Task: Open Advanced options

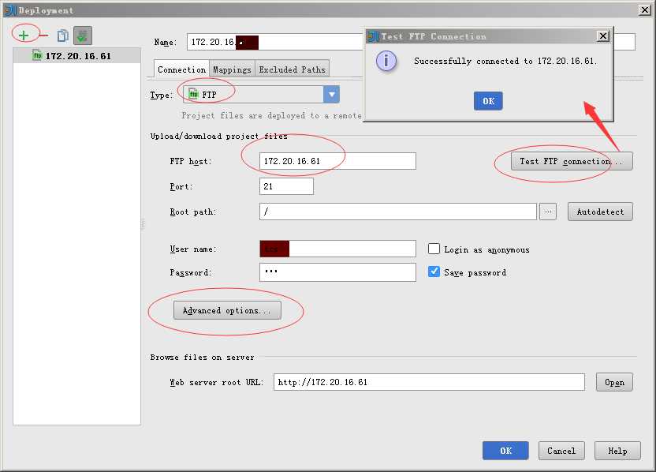Action: coord(227,310)
